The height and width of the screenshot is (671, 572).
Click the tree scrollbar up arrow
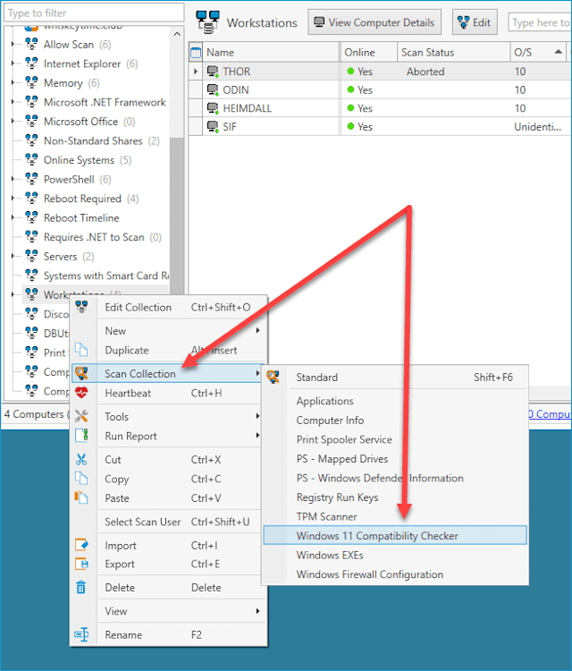tap(178, 34)
